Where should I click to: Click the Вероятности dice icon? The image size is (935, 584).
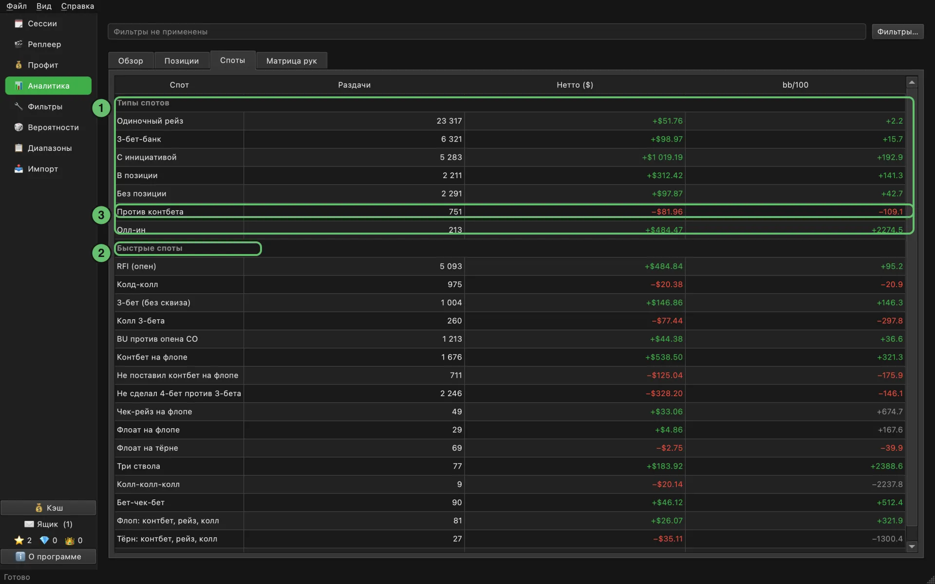pos(19,127)
